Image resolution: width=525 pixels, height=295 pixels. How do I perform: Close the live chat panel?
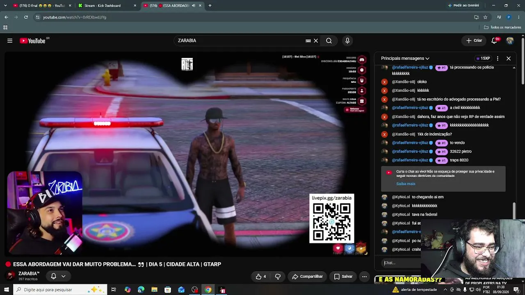pos(509,58)
